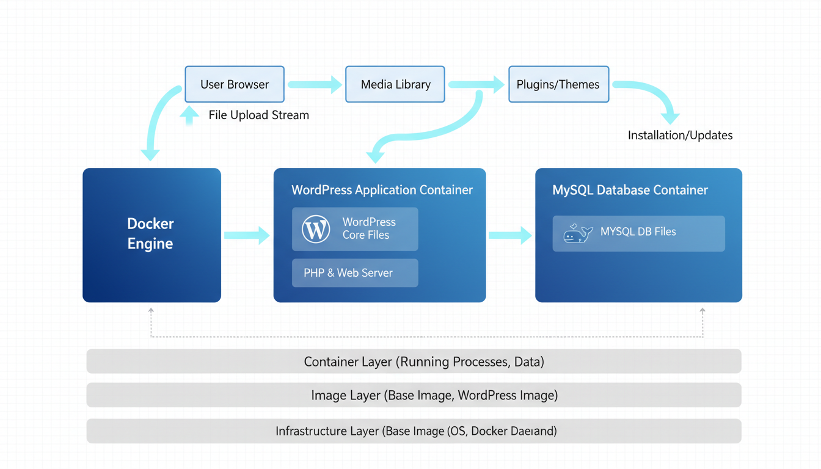Click the Plugins/Themes box
Viewport: 821px width, 469px height.
pos(558,84)
